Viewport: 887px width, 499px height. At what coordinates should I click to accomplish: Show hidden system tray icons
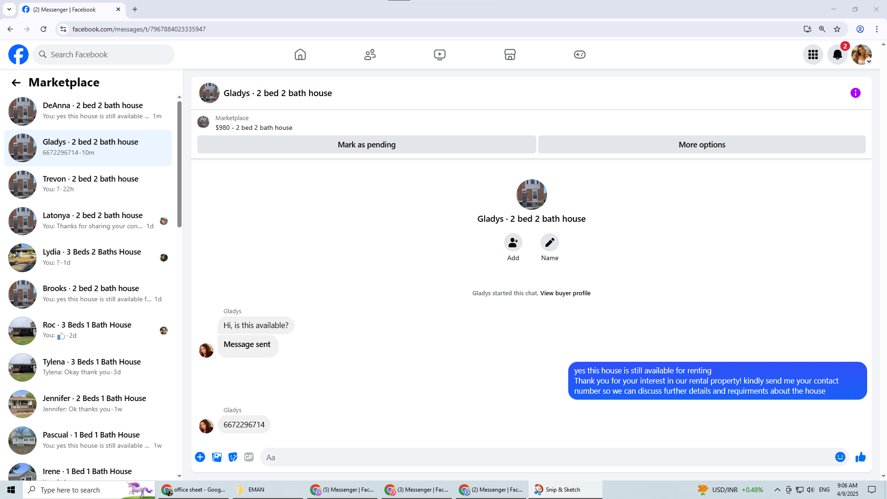778,490
